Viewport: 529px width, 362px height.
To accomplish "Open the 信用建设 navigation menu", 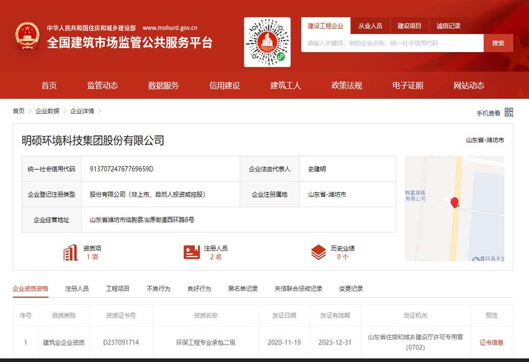I will (225, 85).
